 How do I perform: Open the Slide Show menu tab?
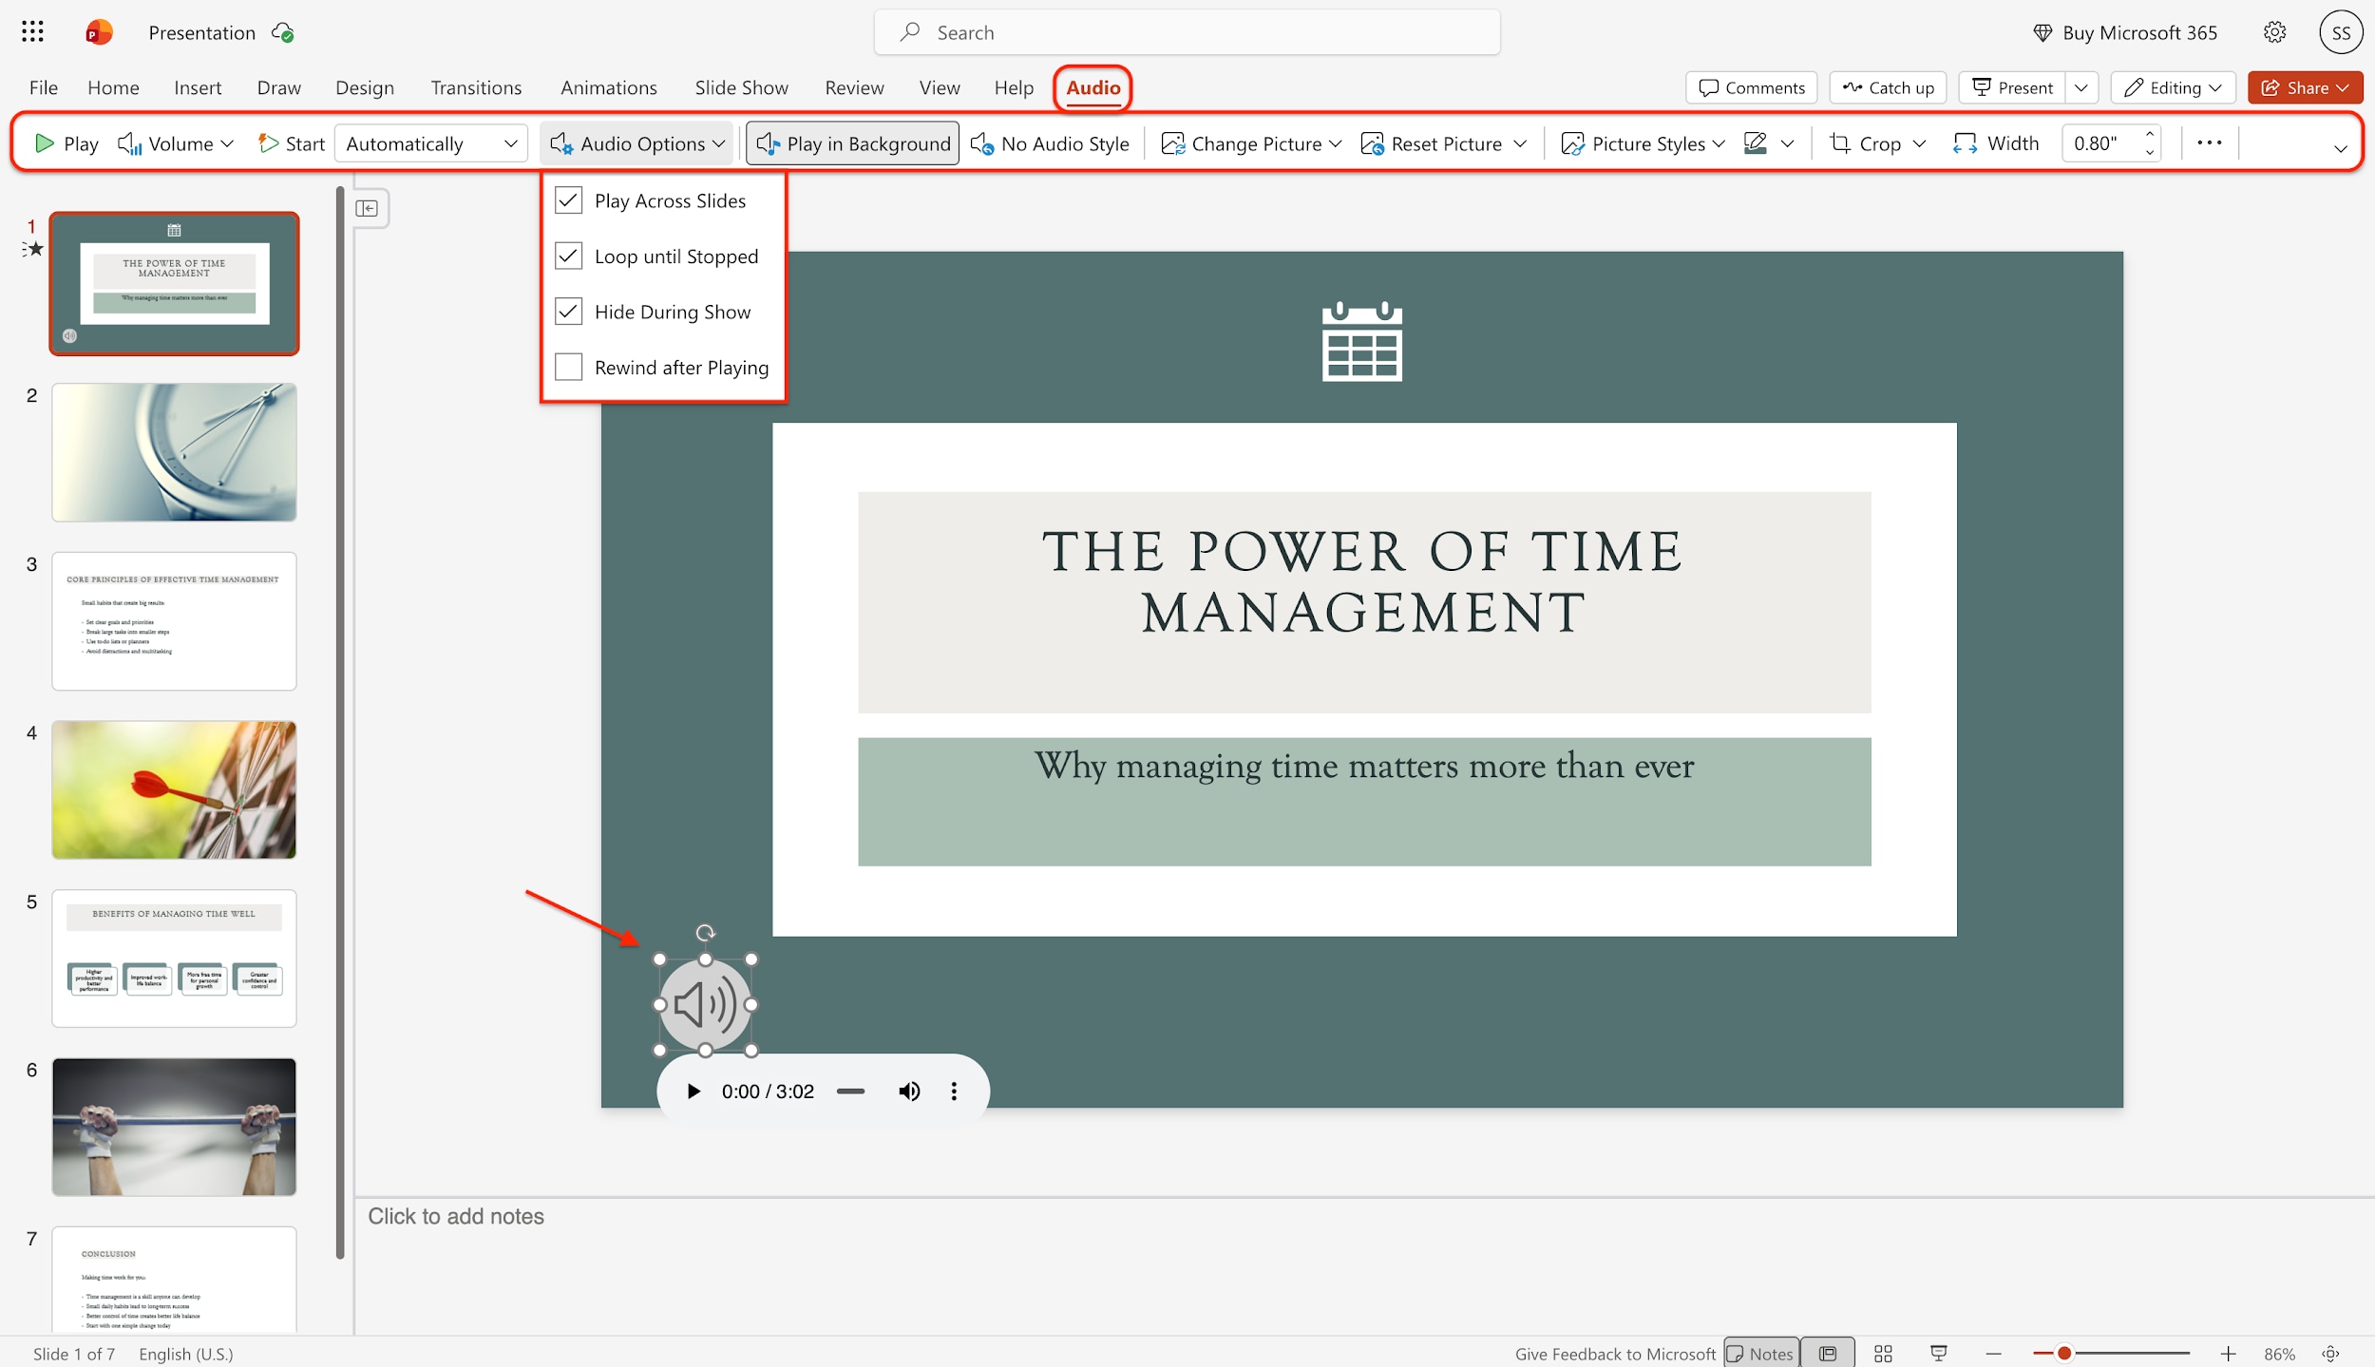click(741, 87)
